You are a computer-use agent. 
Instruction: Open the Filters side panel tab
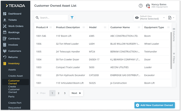(174, 58)
